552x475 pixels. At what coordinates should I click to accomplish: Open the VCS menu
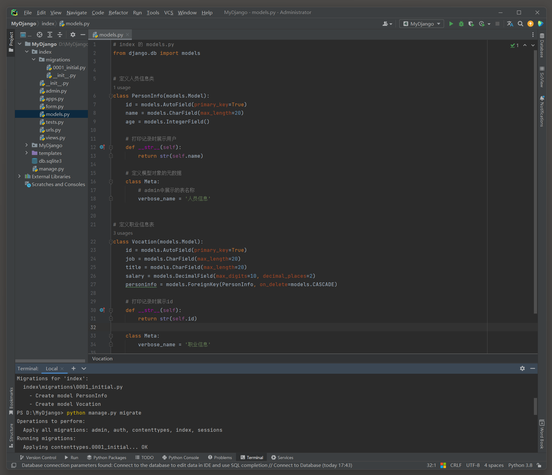(x=169, y=12)
